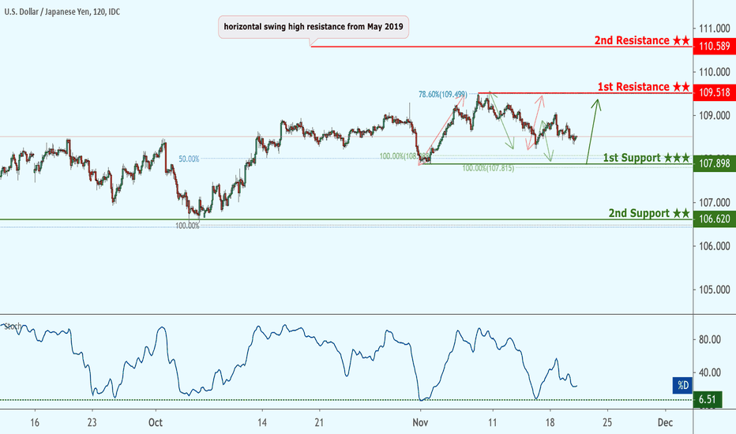Select the horizontal swing high resistance callout

314,27
